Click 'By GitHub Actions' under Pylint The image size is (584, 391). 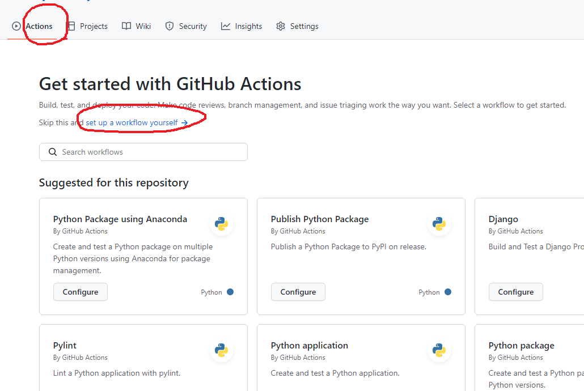tap(80, 358)
